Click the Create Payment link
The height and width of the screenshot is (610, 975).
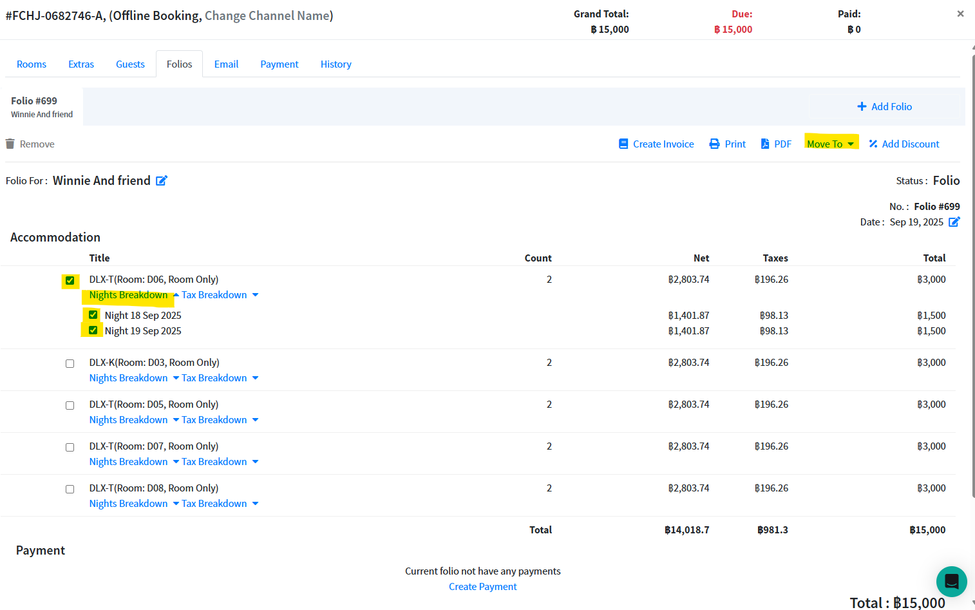(x=482, y=587)
